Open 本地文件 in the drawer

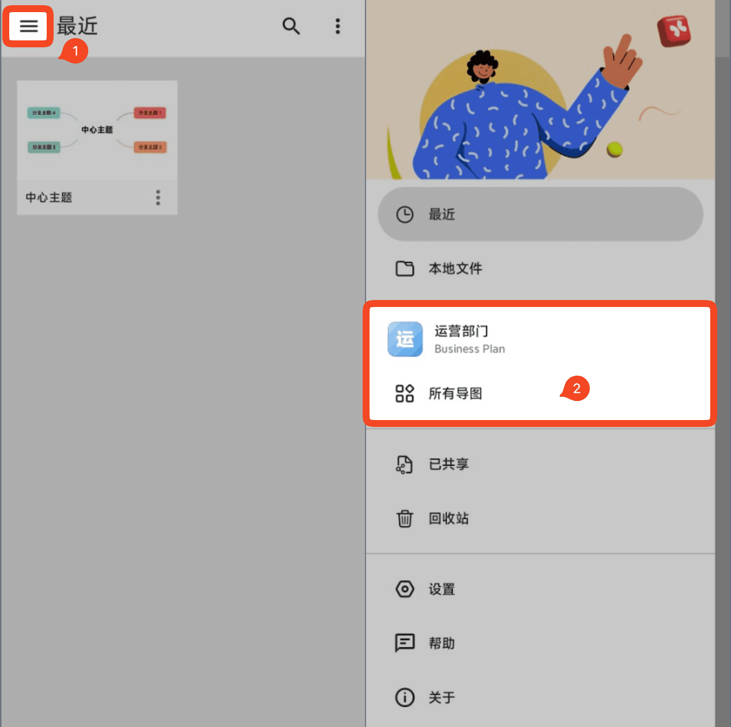(540, 268)
